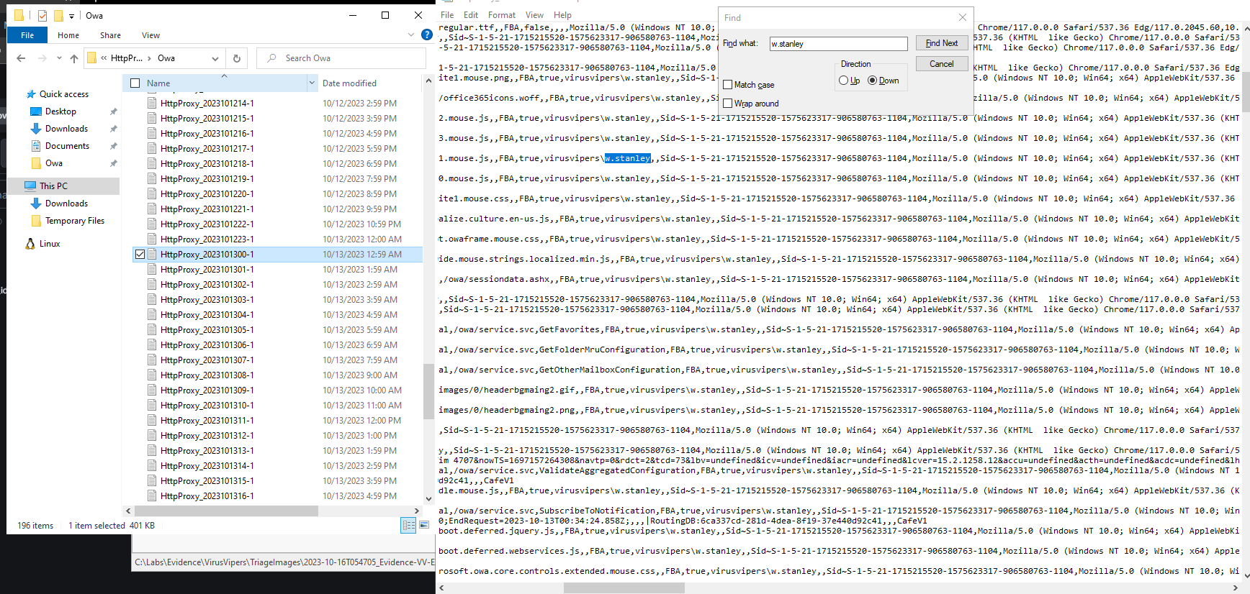This screenshot has height=594, width=1250.
Task: Expand the ribbon with the chevron
Action: pyautogui.click(x=411, y=35)
